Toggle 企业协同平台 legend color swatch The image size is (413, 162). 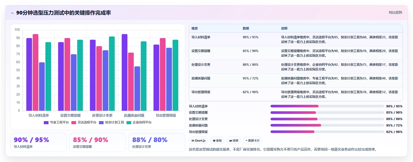(x=129, y=122)
